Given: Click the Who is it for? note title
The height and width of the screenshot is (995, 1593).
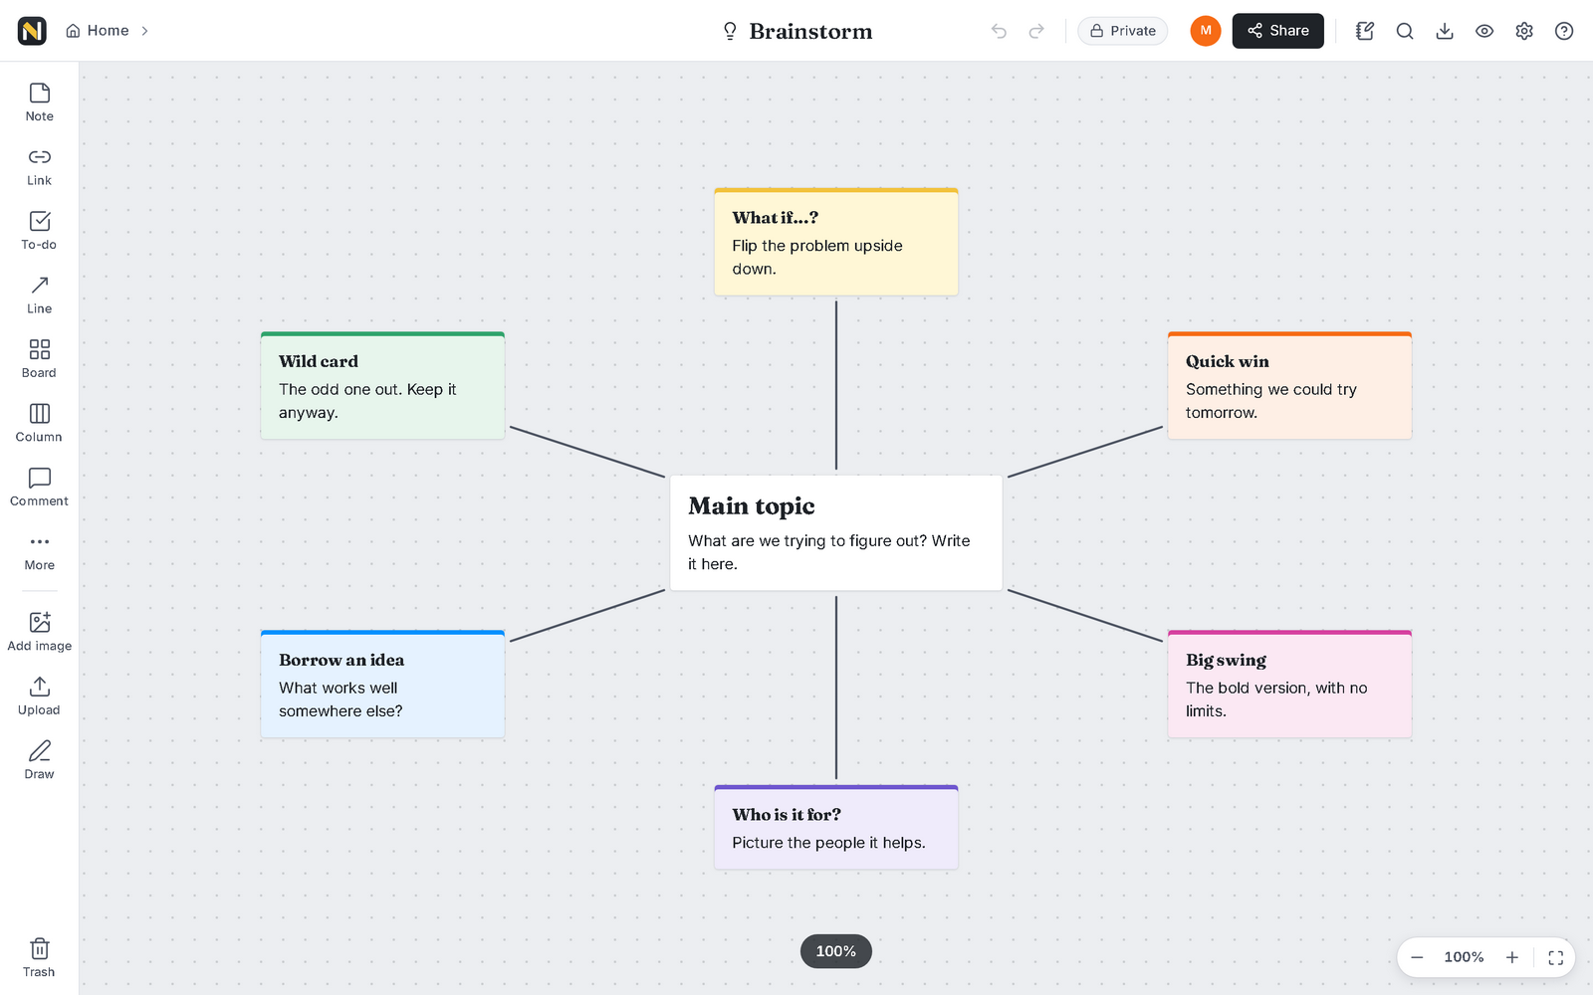Looking at the screenshot, I should point(787,814).
